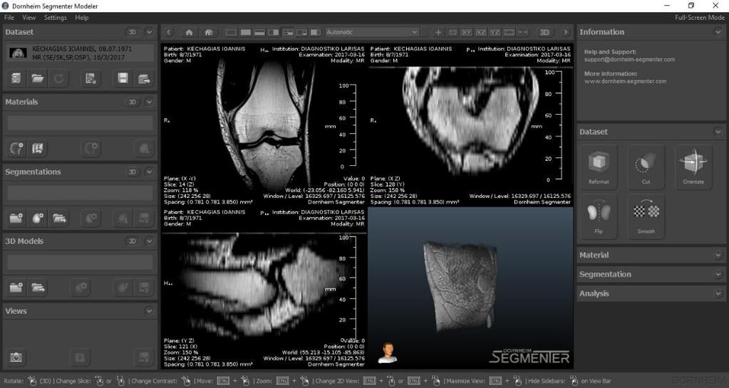Click the open folder icon in Dataset panel
The image size is (729, 388).
tap(38, 78)
